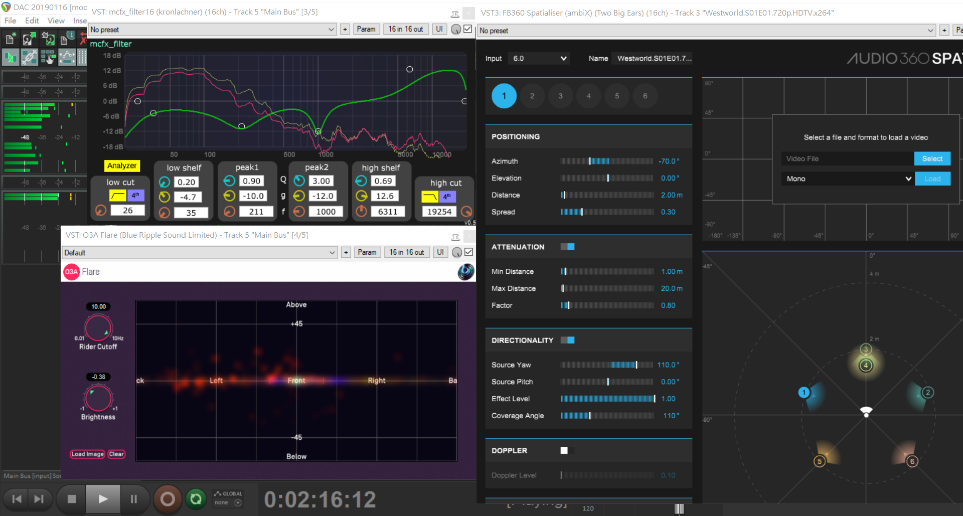
Task: Open the global automation override dropdown arrow
Action: 238,502
